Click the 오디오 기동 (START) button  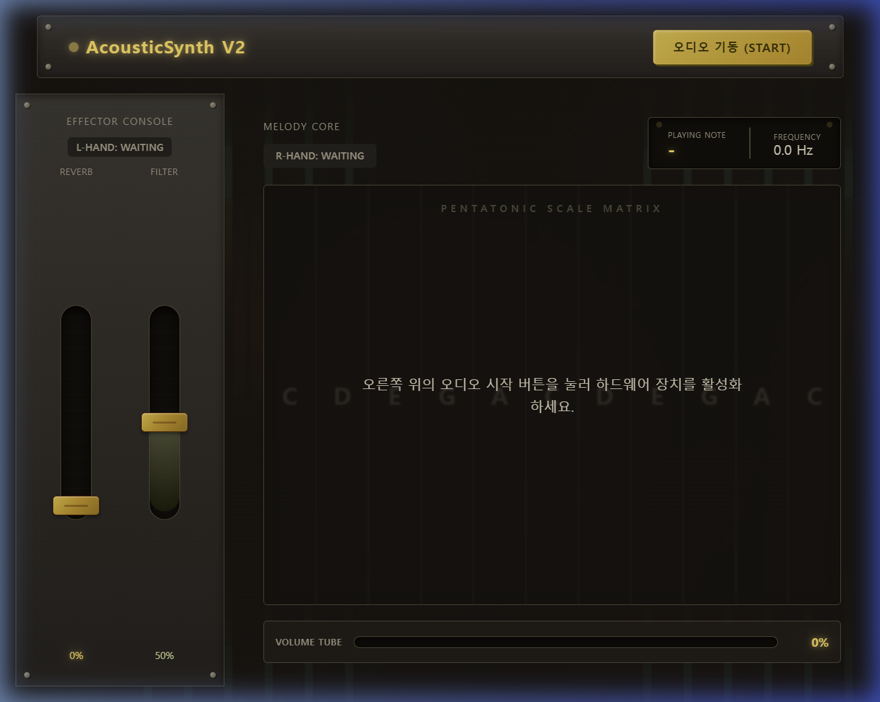[x=732, y=47]
